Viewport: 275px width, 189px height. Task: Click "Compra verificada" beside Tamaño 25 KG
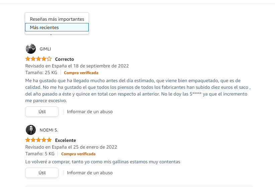click(x=81, y=73)
